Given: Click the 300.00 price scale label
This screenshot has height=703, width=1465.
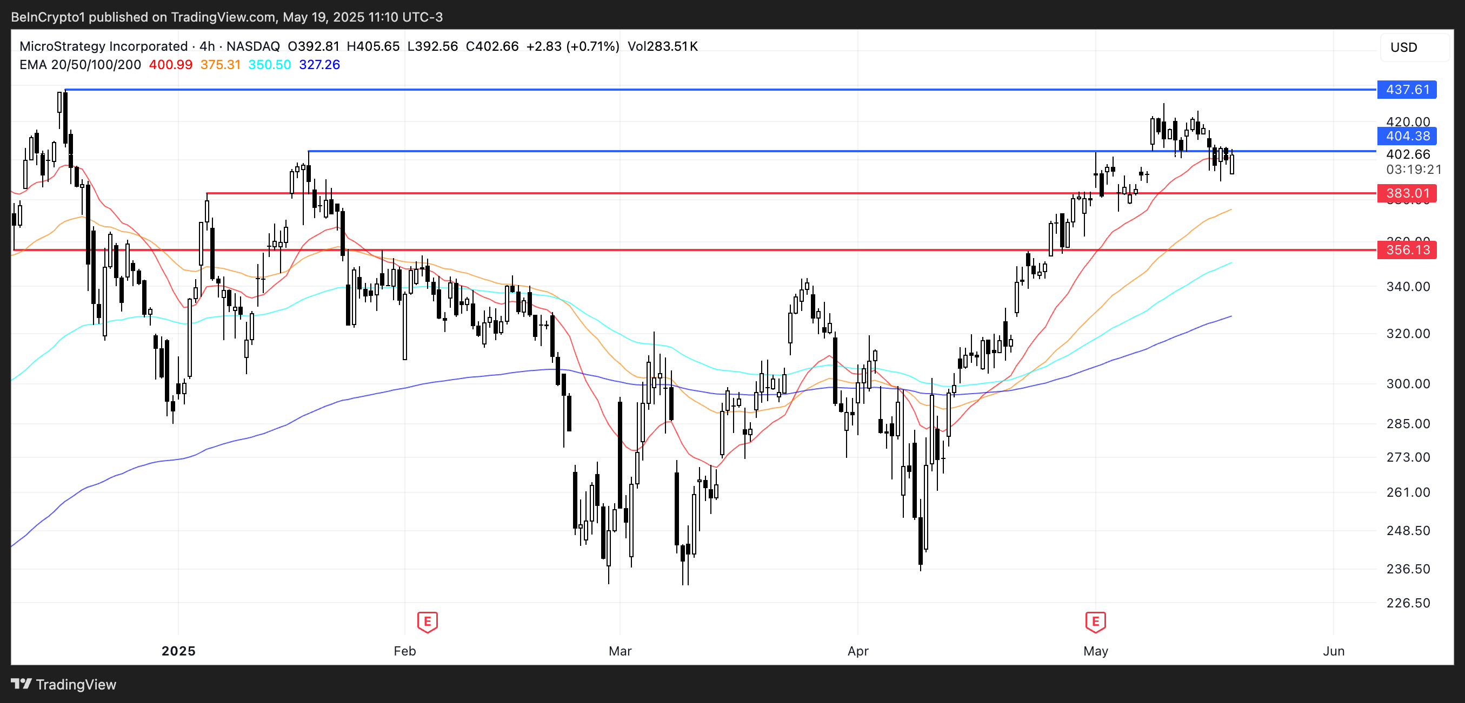Looking at the screenshot, I should 1408,384.
